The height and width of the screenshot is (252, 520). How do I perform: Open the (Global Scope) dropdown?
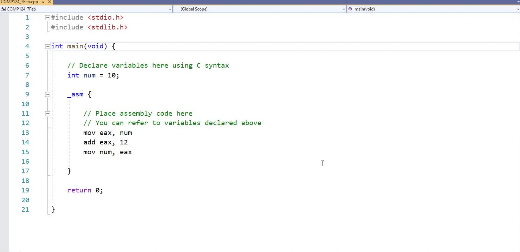(x=344, y=9)
